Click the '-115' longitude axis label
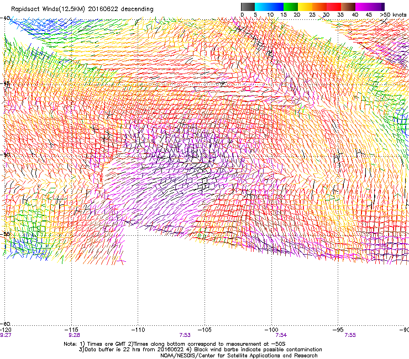 tap(71, 330)
